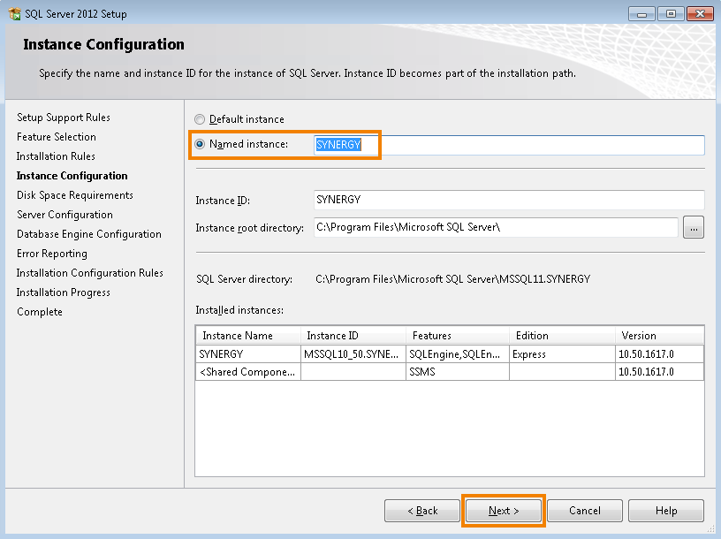The image size is (721, 539).
Task: Go to Server Configuration
Action: coord(65,214)
